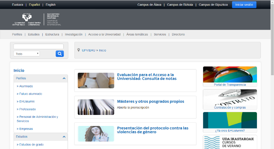Collapse the Estudios sidebar section

[64, 137]
